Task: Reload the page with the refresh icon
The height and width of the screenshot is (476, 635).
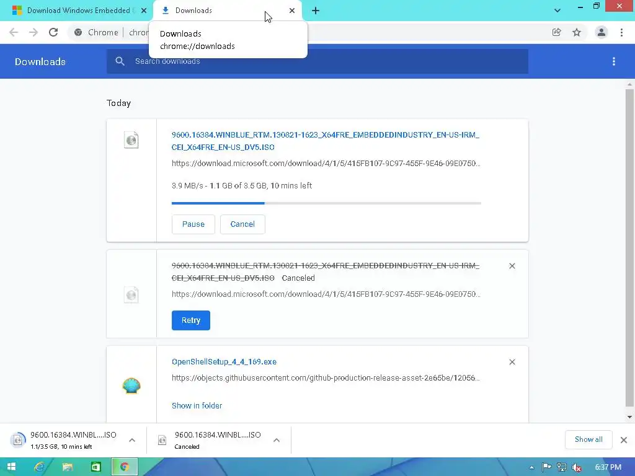Action: click(x=53, y=32)
